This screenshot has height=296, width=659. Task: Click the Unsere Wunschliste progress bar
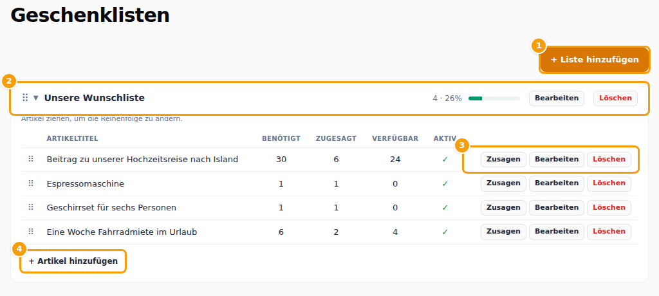[x=494, y=98]
